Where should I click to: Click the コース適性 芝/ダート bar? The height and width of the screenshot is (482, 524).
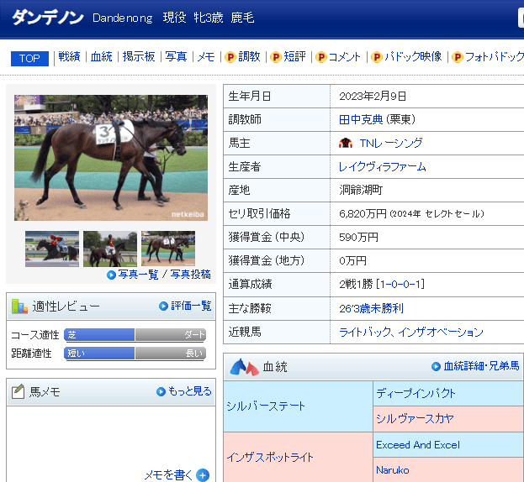coord(135,335)
